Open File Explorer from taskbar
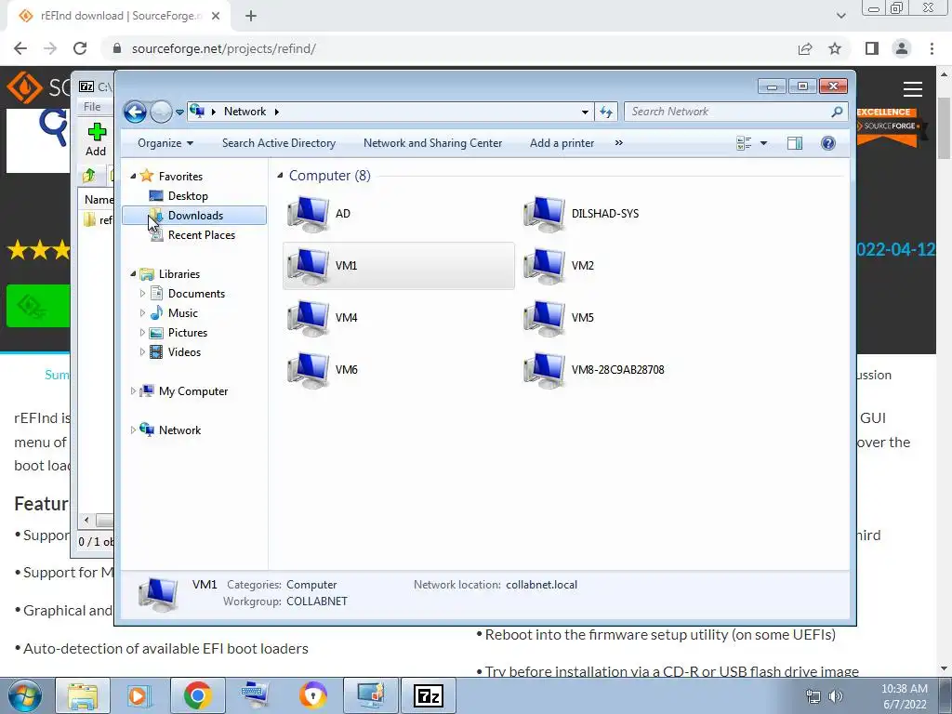Viewport: 952px width, 714px height. (x=83, y=695)
